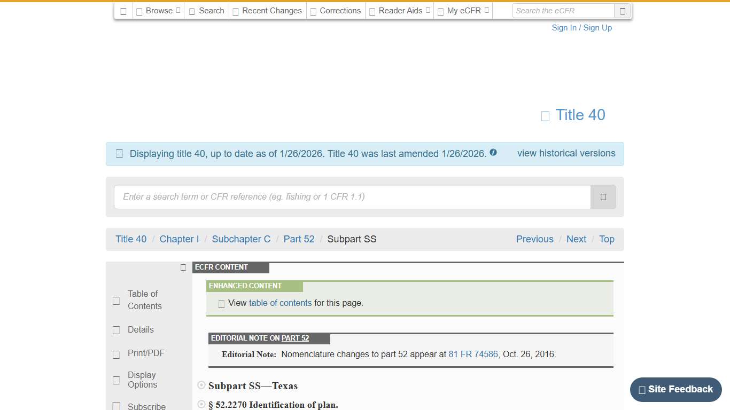
Task: Click the Site Feedback button
Action: [x=675, y=390]
